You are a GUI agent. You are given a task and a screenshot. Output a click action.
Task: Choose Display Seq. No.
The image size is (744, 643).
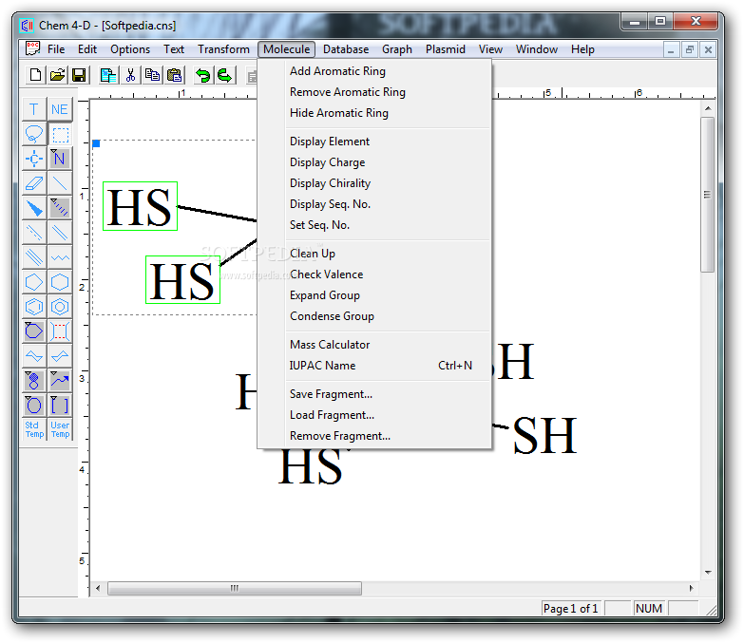coord(374,204)
